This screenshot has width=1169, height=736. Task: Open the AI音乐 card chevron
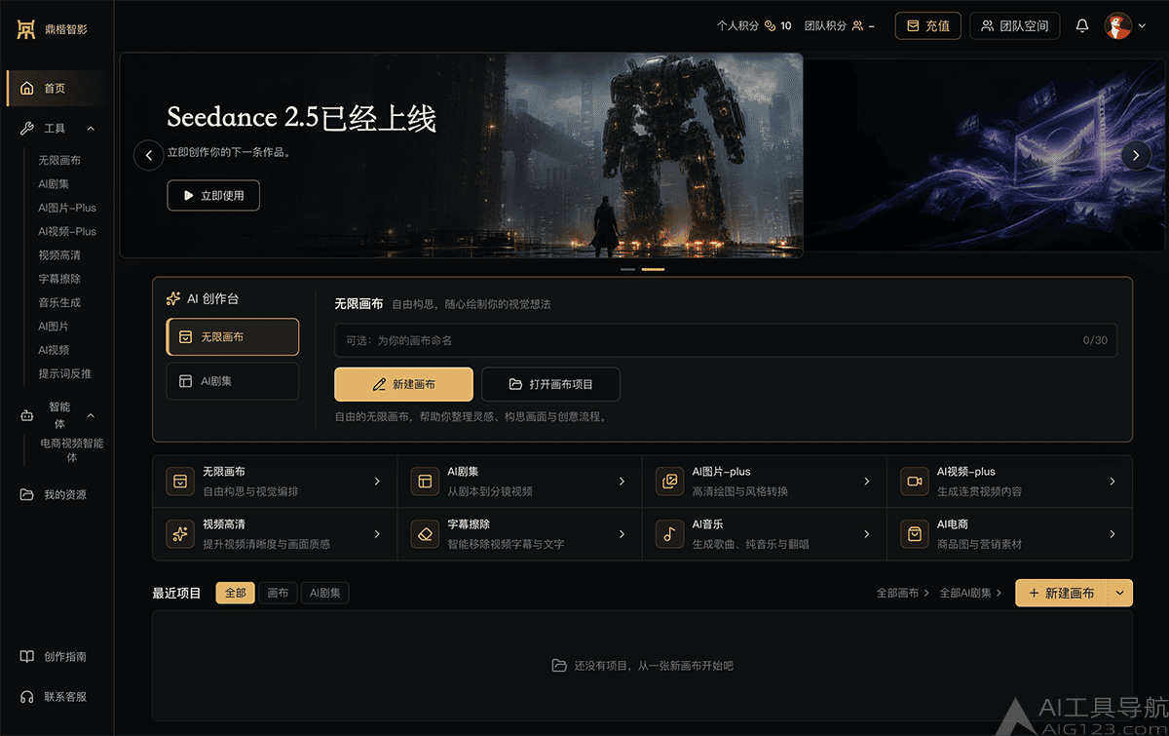point(867,534)
